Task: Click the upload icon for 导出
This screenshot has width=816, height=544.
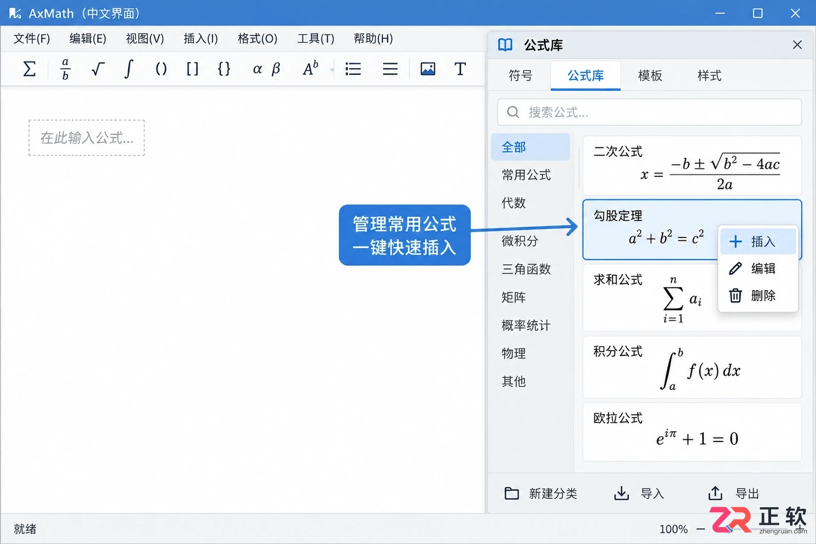Action: tap(716, 494)
